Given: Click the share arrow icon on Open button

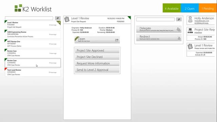Looking at the screenshot, I should click(117, 40).
